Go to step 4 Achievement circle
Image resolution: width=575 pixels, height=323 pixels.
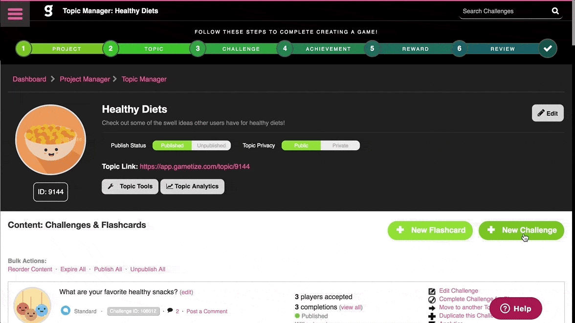285,48
